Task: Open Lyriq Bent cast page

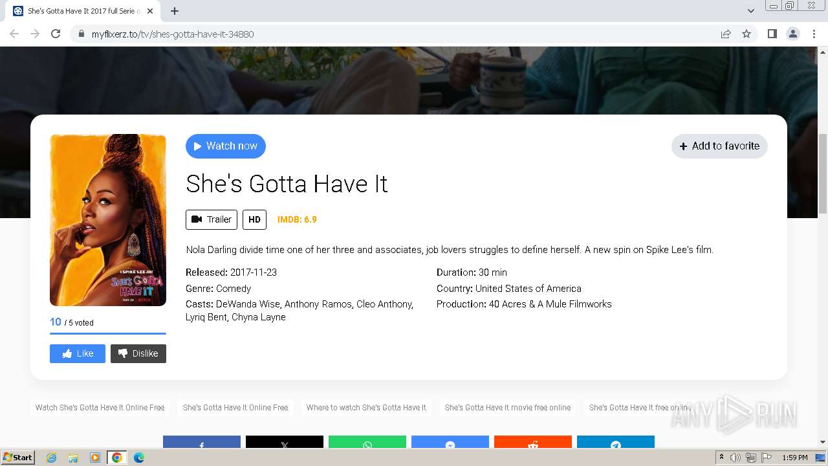Action: (x=206, y=317)
